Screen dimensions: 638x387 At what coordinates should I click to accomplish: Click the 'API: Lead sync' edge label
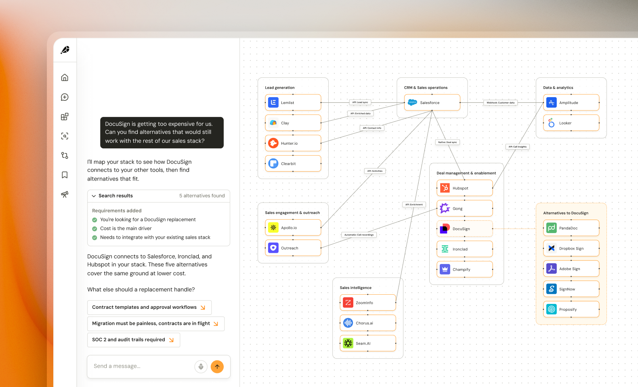[360, 102]
